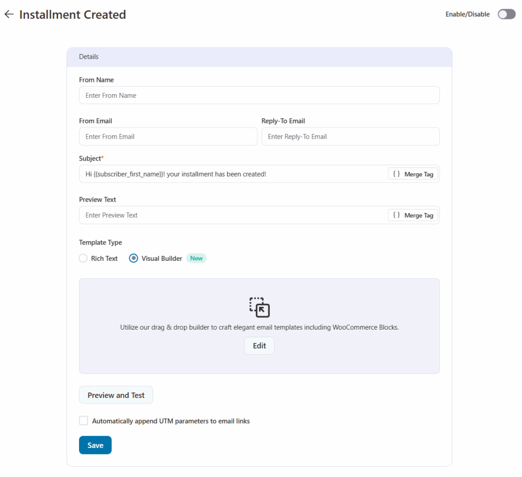Open Merge Tag options for Preview Text
The height and width of the screenshot is (477, 522).
(x=413, y=215)
